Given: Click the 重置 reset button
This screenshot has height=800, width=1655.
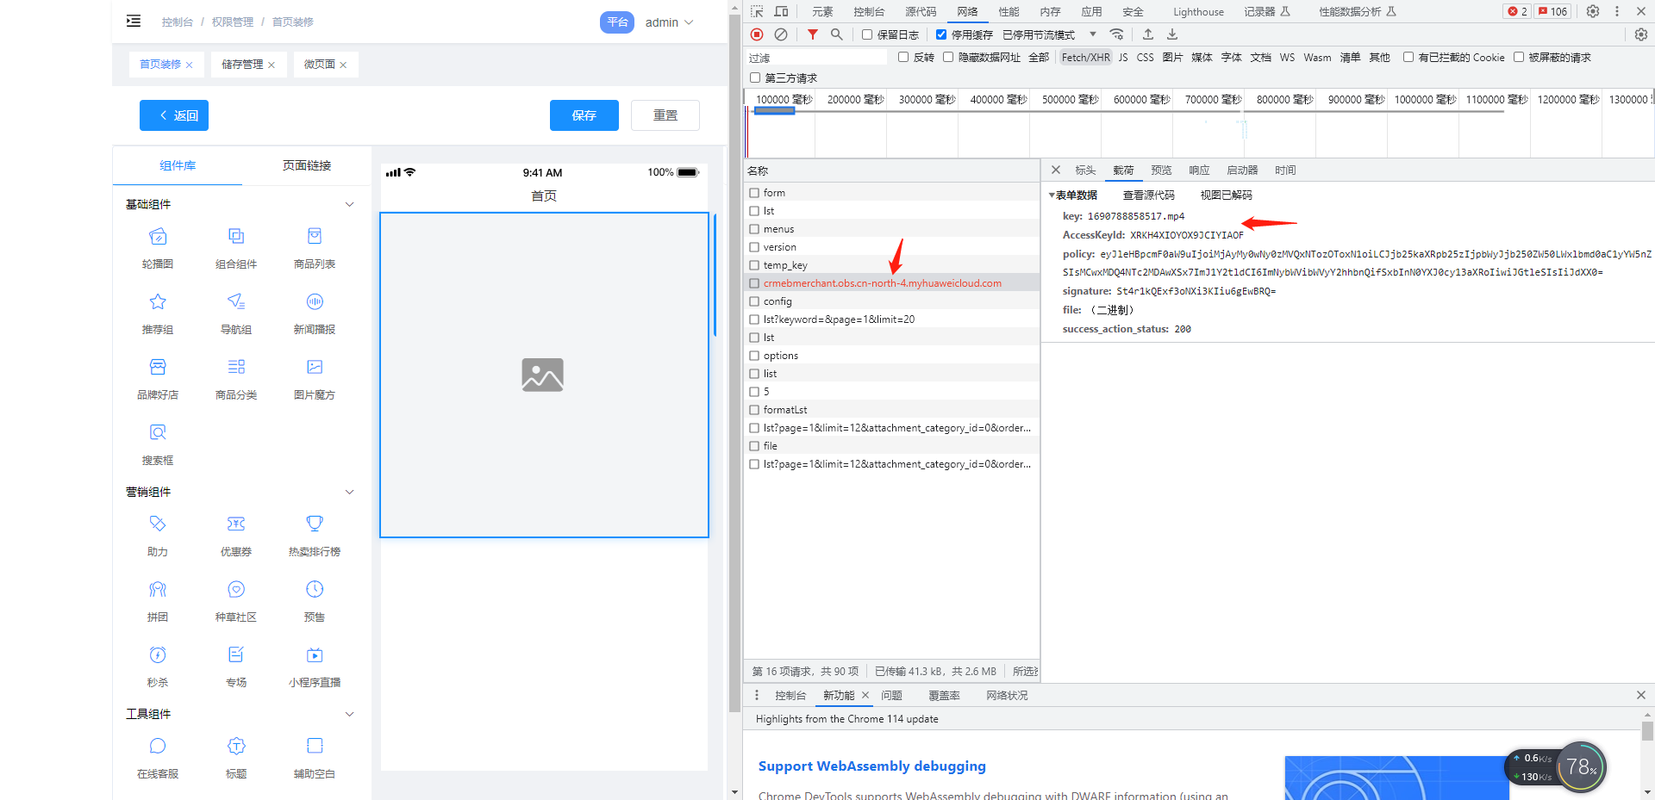Looking at the screenshot, I should point(665,115).
